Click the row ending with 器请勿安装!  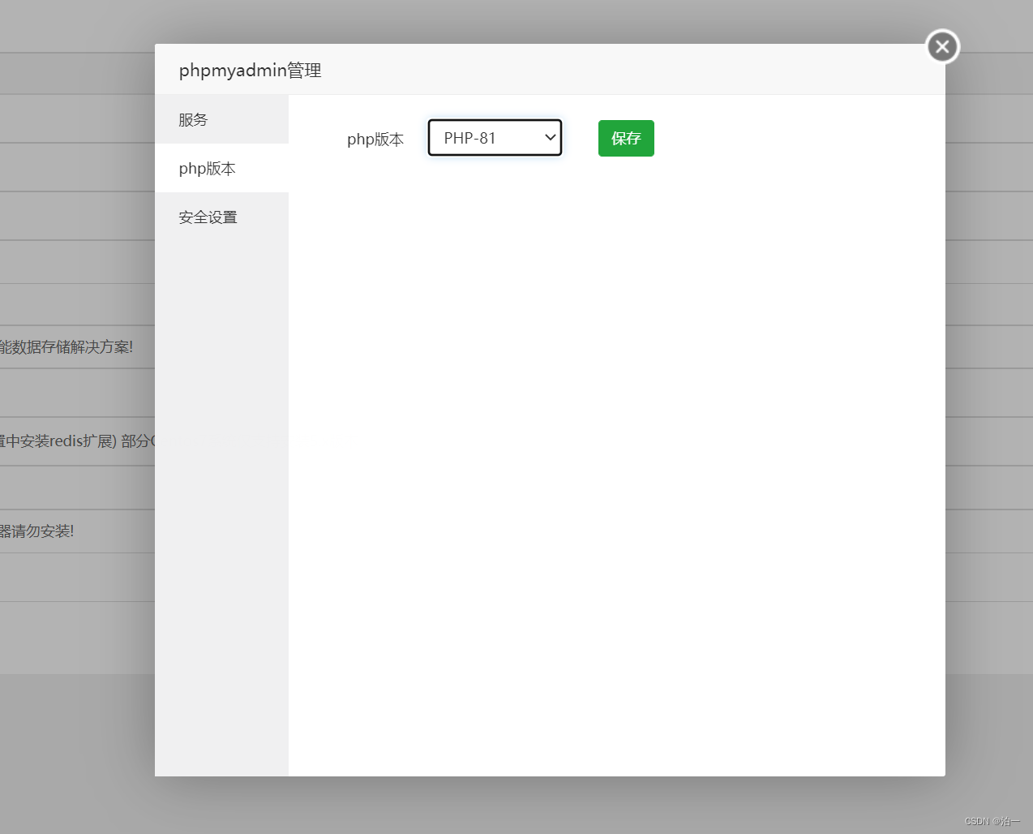(x=36, y=531)
